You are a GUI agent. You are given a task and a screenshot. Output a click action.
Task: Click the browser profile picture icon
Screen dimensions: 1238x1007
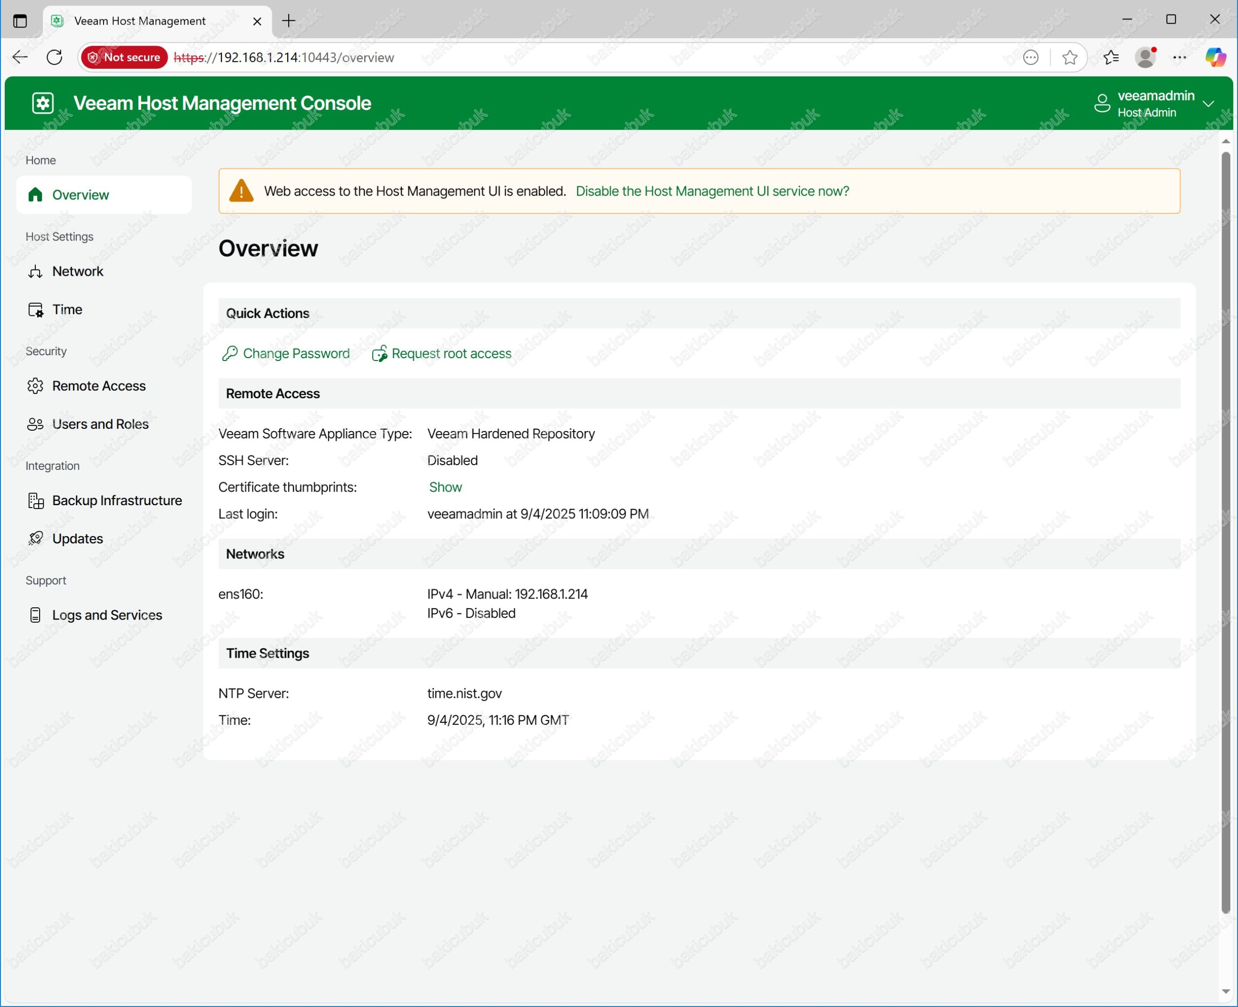coord(1145,58)
